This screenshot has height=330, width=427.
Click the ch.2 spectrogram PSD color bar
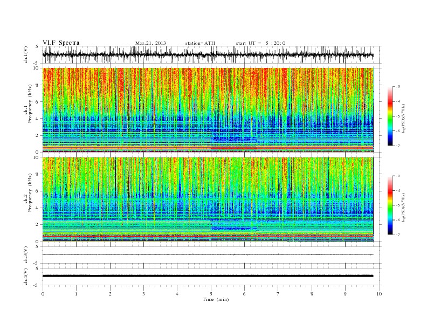click(x=390, y=205)
